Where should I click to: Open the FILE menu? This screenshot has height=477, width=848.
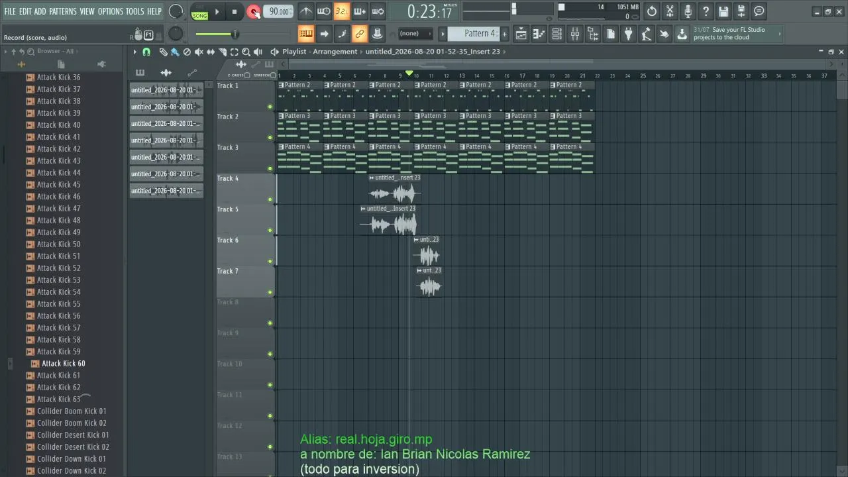pos(10,11)
